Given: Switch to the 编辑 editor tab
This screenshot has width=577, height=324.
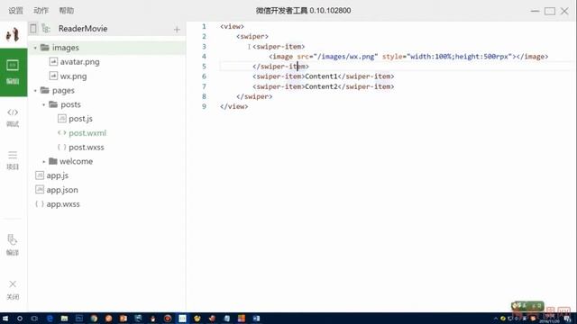Looking at the screenshot, I should click(x=14, y=72).
